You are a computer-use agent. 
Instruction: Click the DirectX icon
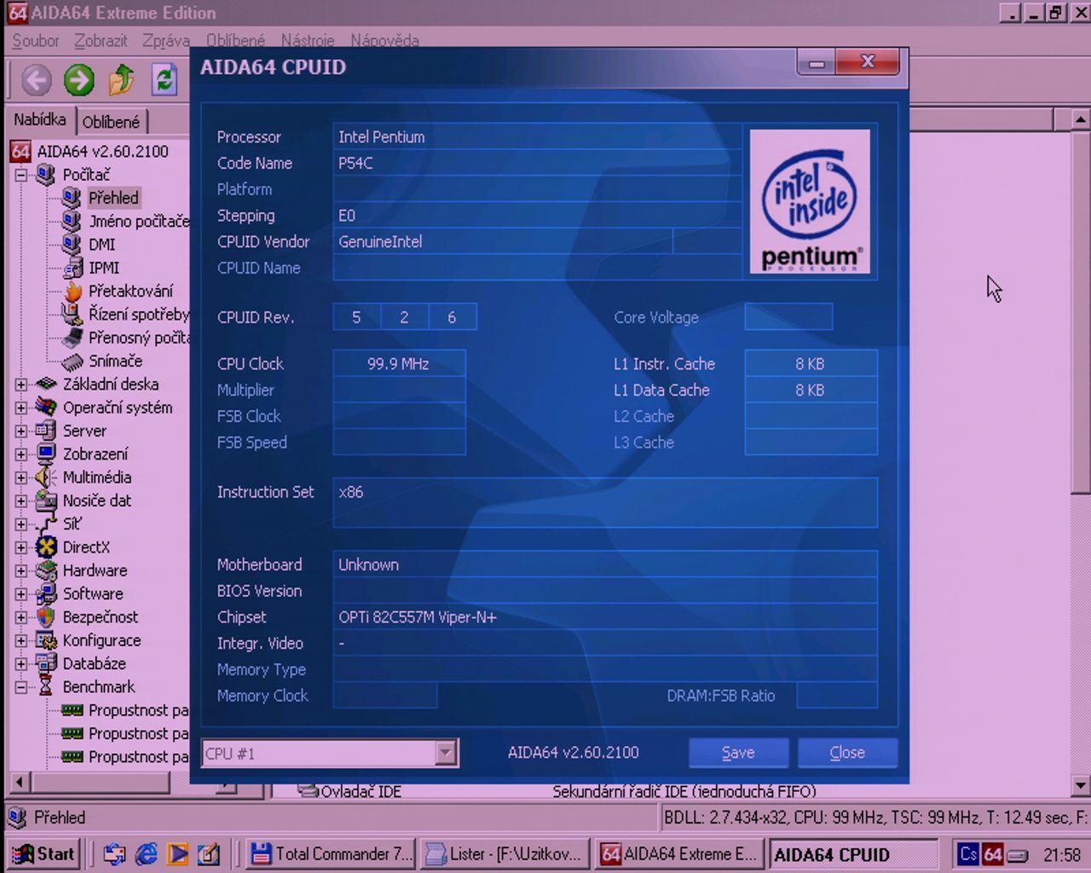pyautogui.click(x=46, y=547)
